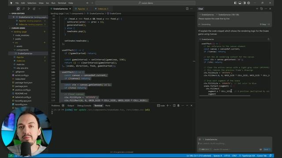Open the Selection menu
Viewport: 282px width, 158px height.
(x=32, y=3)
